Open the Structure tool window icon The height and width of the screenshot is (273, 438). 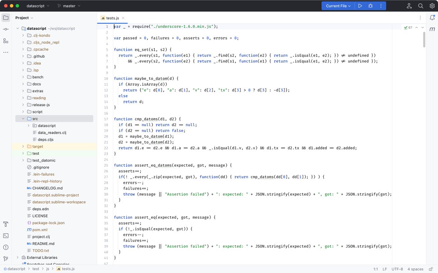point(6,41)
